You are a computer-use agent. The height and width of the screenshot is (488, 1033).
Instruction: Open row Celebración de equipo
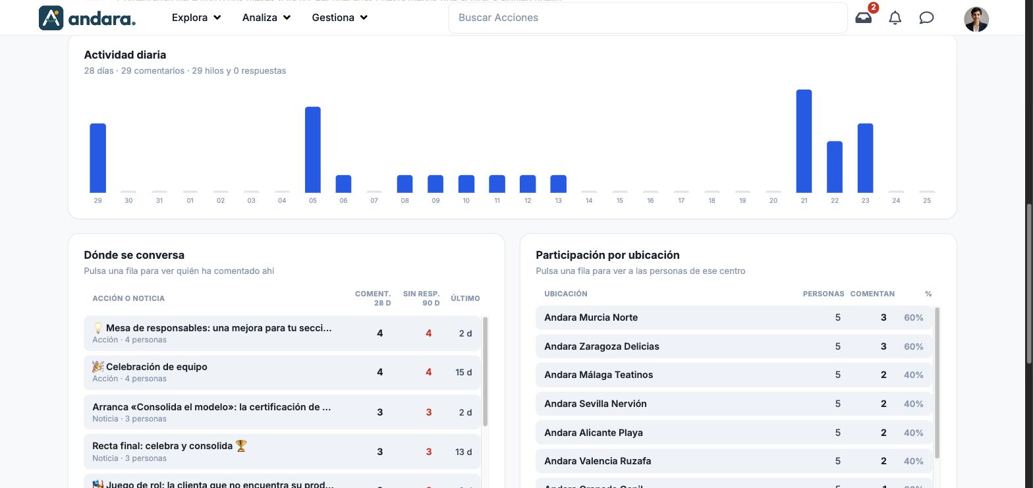pos(282,372)
